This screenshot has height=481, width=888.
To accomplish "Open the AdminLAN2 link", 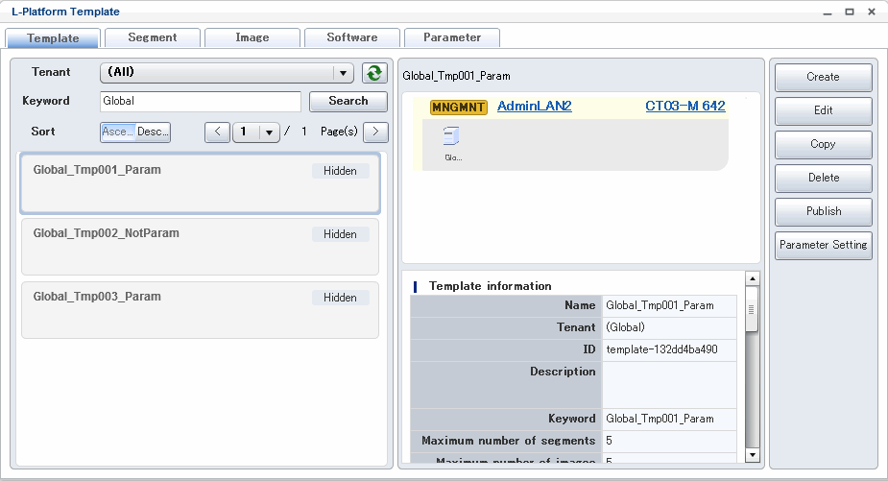I will [x=534, y=107].
